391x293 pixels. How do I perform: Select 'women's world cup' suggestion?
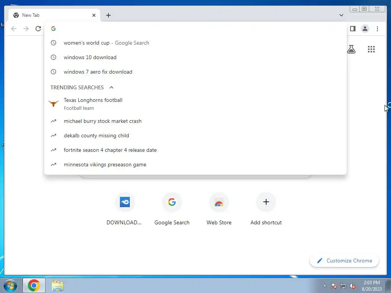point(195,43)
